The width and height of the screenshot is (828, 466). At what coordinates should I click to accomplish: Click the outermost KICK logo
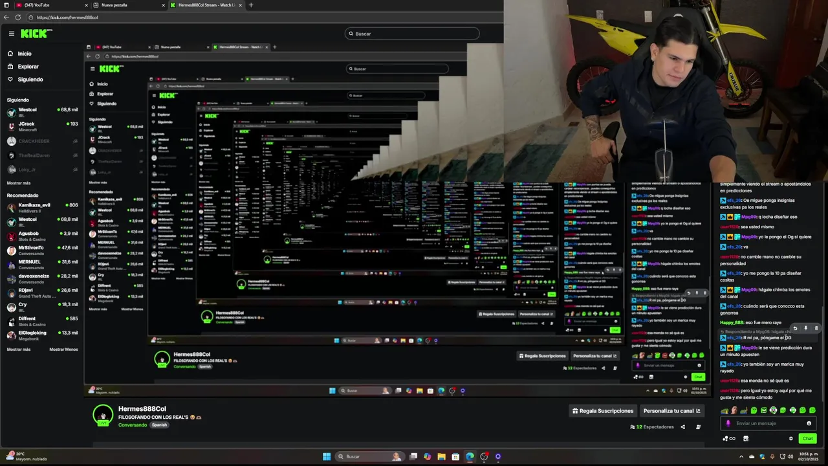point(36,33)
